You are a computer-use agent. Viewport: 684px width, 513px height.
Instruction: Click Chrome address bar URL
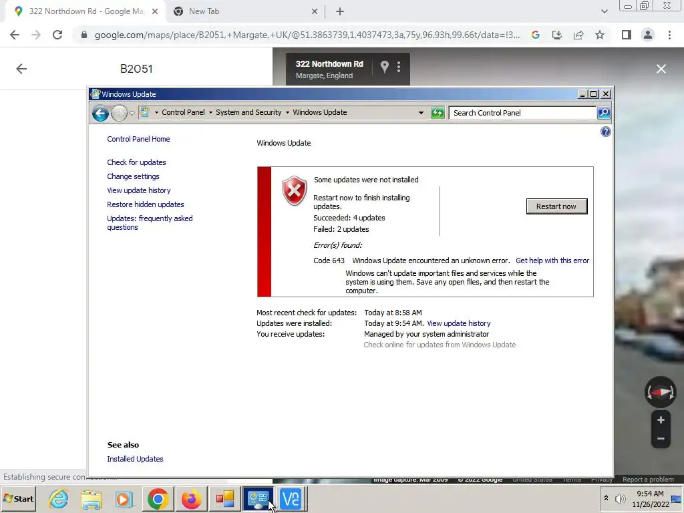click(307, 35)
